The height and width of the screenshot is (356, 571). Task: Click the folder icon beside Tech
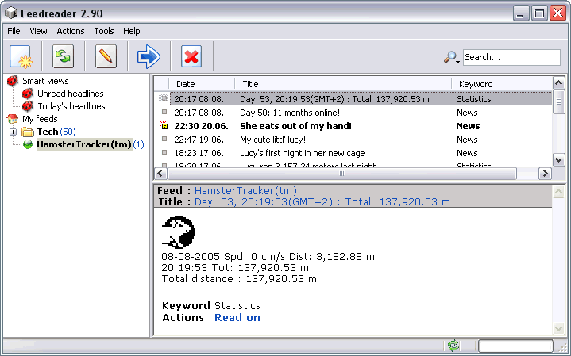pyautogui.click(x=27, y=132)
